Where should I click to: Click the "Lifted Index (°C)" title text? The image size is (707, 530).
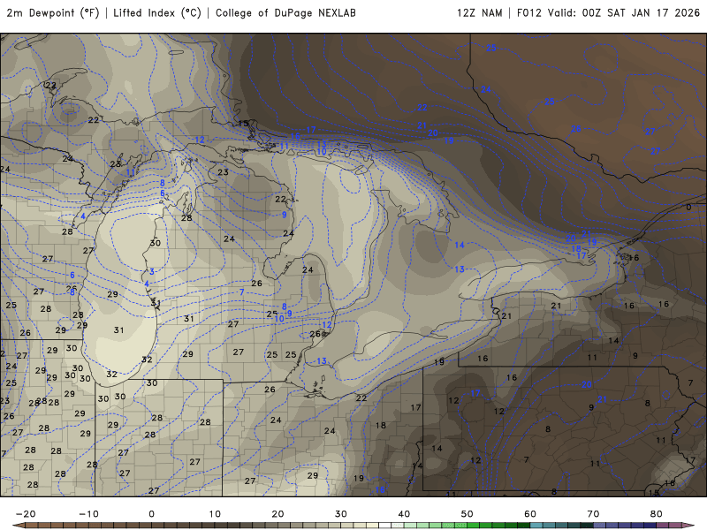(x=157, y=13)
